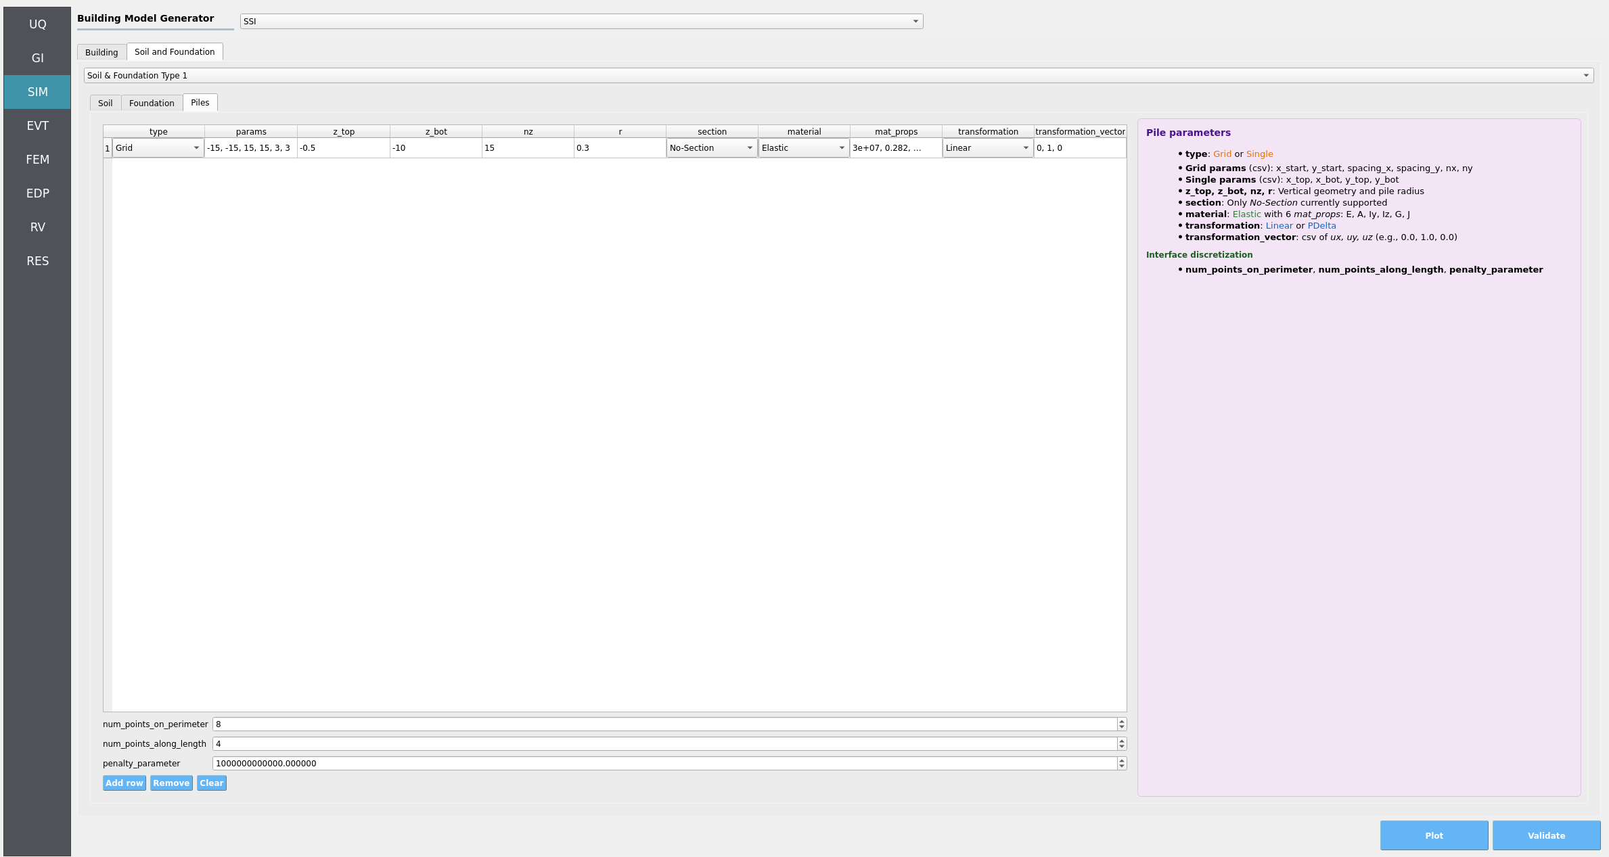Go to the EVT sidebar section
The height and width of the screenshot is (857, 1609).
pyautogui.click(x=37, y=126)
